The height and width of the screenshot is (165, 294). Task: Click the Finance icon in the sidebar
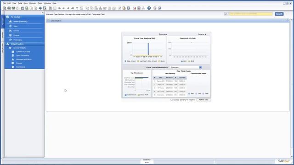(x=10, y=35)
